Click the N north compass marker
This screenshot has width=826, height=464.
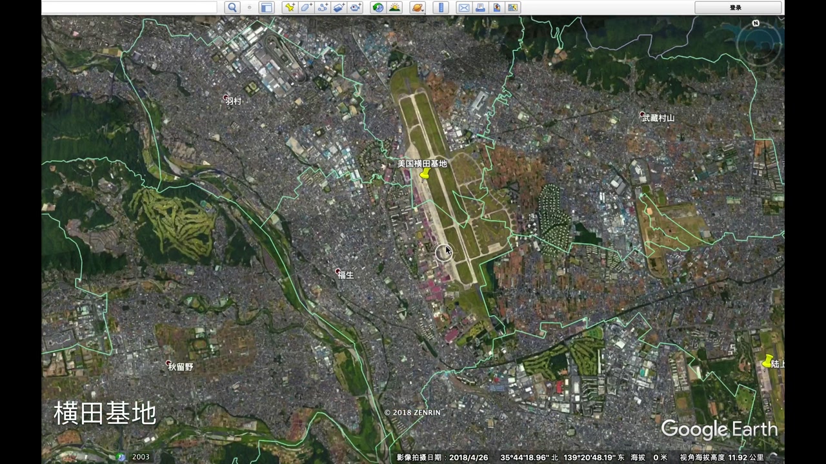point(756,23)
